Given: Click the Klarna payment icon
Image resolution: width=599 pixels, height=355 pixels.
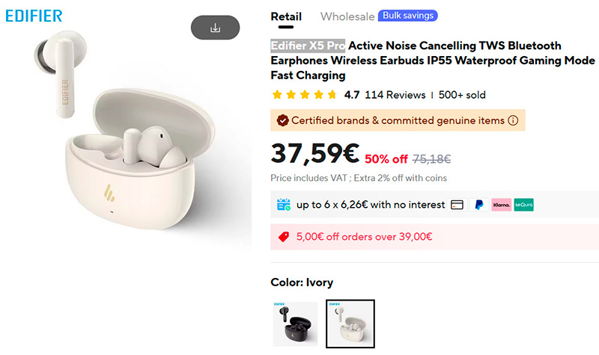Looking at the screenshot, I should pyautogui.click(x=501, y=205).
